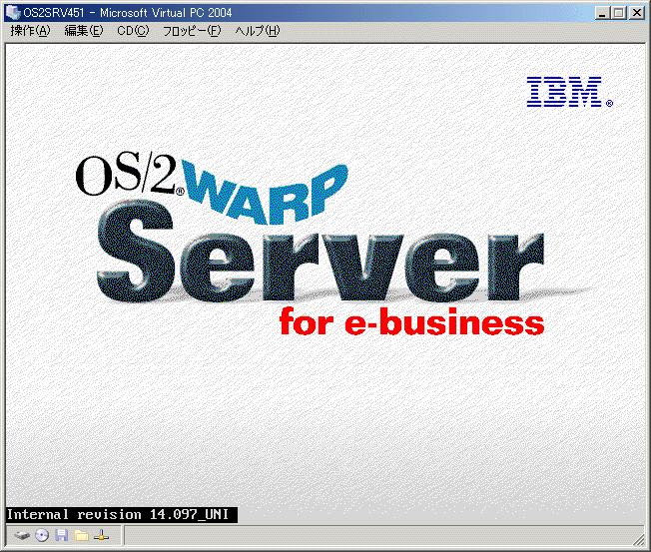The image size is (651, 552).
Task: Open the CD(C) menu
Action: tap(133, 31)
